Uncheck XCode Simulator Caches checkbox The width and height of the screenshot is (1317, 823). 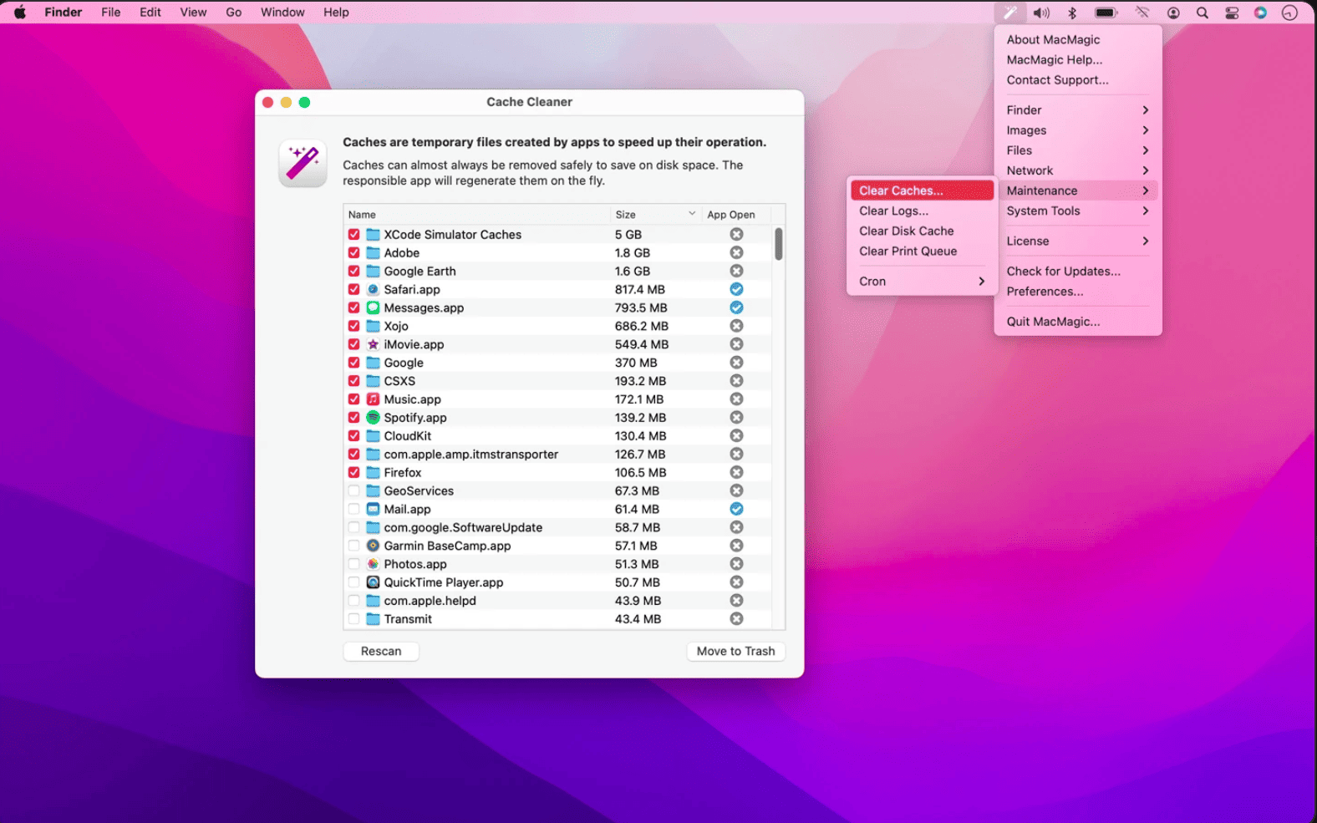(353, 235)
